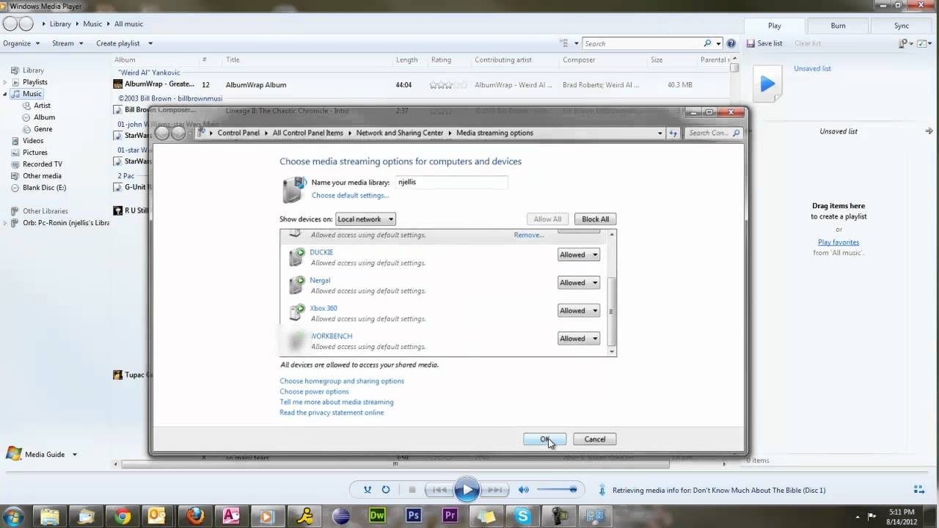The image size is (939, 528).
Task: Mute sound using the speaker icon
Action: pos(524,489)
